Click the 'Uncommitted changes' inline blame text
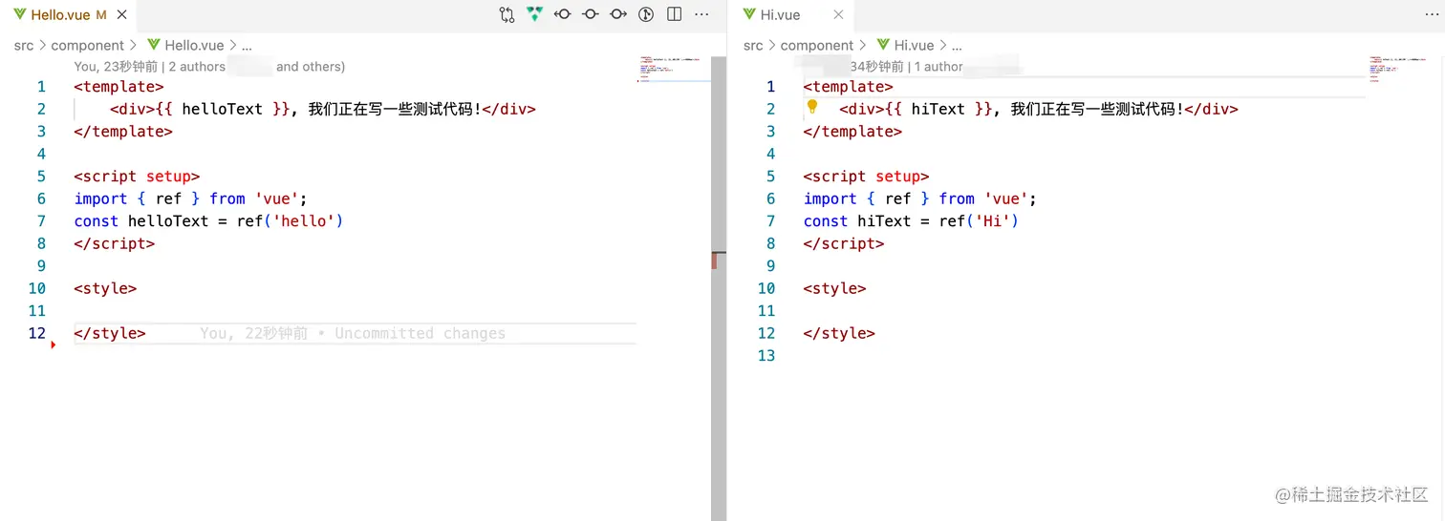This screenshot has height=521, width=1445. click(420, 333)
